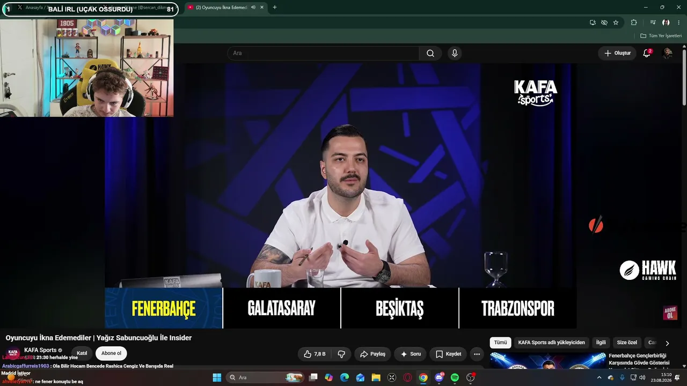The width and height of the screenshot is (687, 386).
Task: Click the video title Oyuncuyu İkna Edemediler
Action: pos(99,338)
